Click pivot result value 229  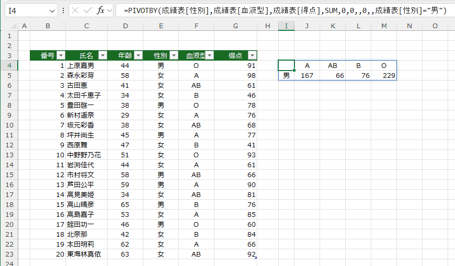coord(384,75)
